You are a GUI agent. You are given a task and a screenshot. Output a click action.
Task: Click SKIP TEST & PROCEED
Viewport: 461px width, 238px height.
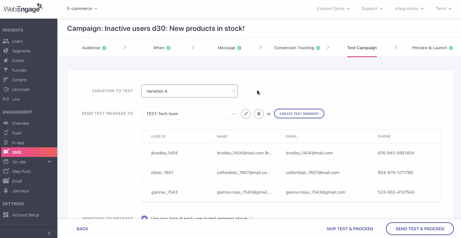click(x=350, y=229)
